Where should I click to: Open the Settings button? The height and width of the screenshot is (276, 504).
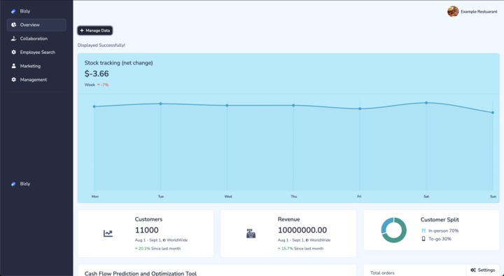click(x=482, y=270)
